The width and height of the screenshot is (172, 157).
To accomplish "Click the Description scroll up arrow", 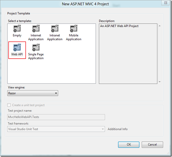I will pyautogui.click(x=160, y=26).
